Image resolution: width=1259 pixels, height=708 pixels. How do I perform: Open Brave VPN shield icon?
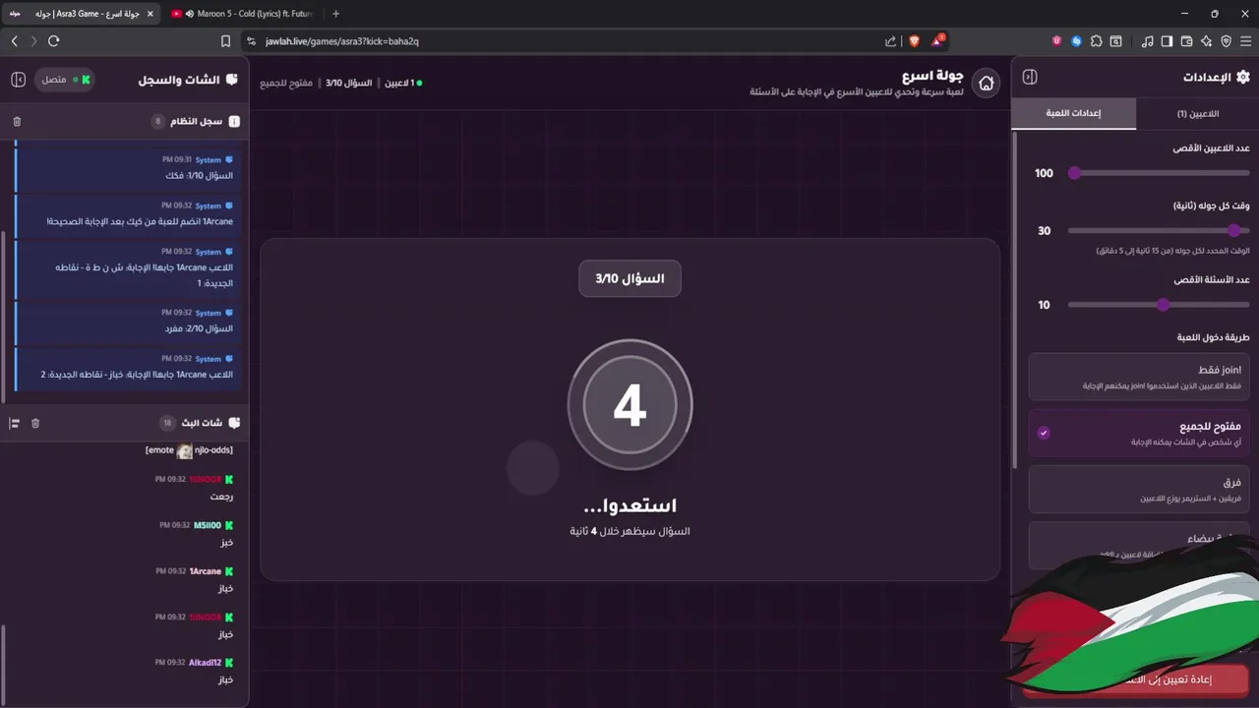click(x=1226, y=41)
